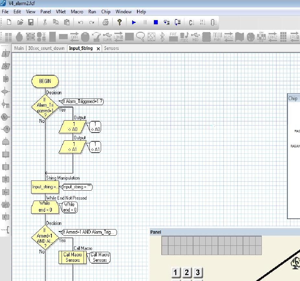Switch to the 30sec_count_down tab
Image resolution: width=300 pixels, height=281 pixels.
point(46,48)
